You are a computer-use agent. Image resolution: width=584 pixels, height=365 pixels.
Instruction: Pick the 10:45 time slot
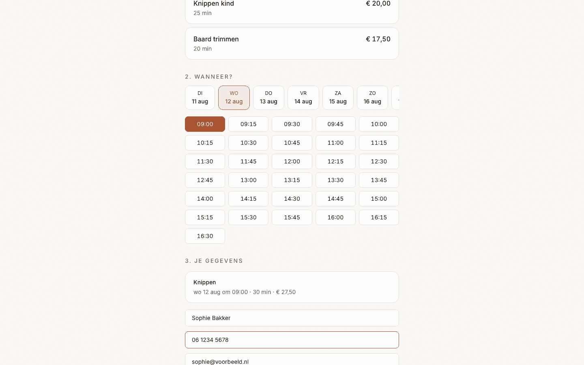[x=292, y=143]
